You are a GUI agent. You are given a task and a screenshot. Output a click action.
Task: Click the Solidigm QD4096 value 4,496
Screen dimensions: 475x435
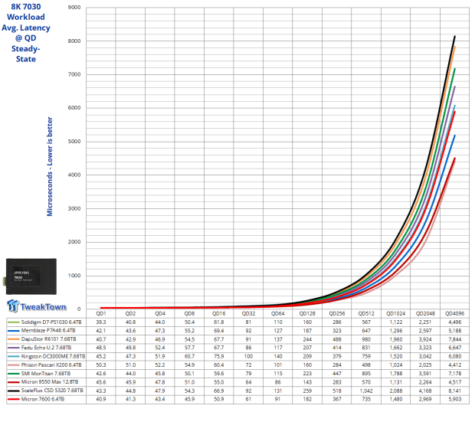(455, 322)
